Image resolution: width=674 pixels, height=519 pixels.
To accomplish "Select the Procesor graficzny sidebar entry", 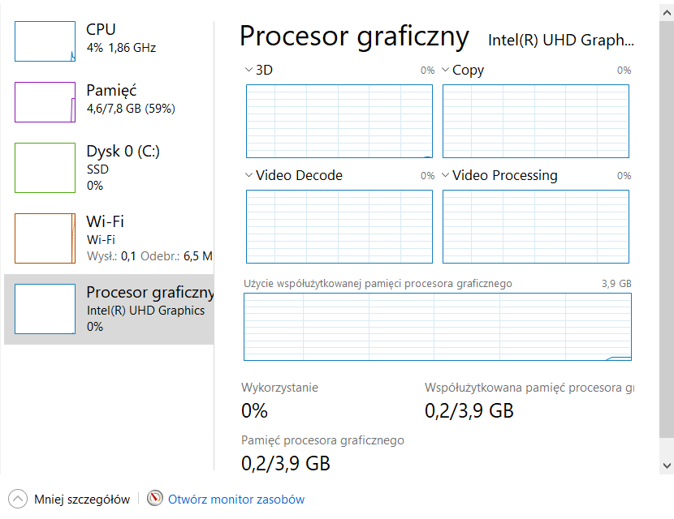I will coord(122,308).
